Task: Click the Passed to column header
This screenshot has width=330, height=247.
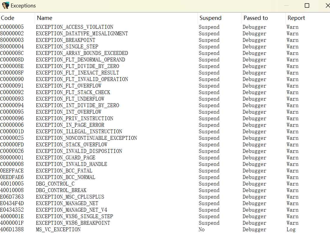Action: click(255, 18)
